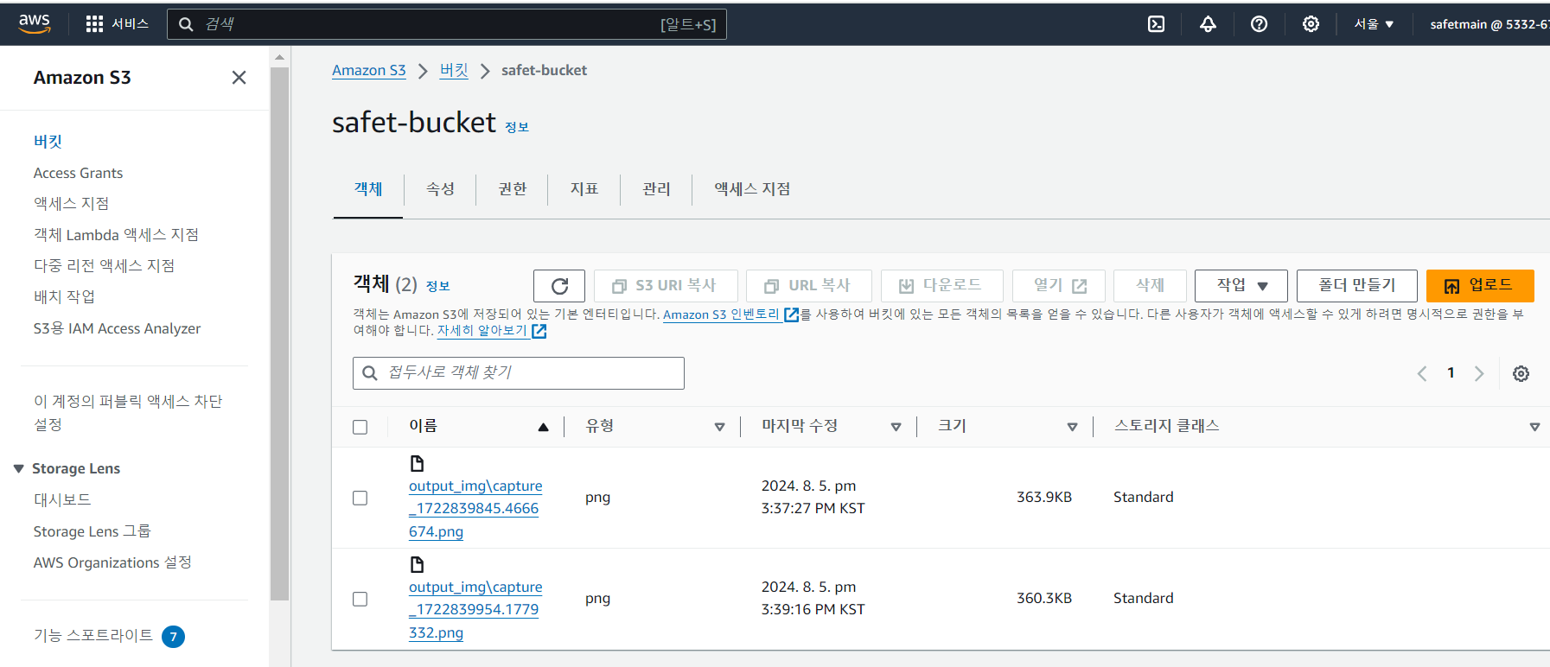Click the URL copy button
This screenshot has width=1550, height=667.
point(809,286)
